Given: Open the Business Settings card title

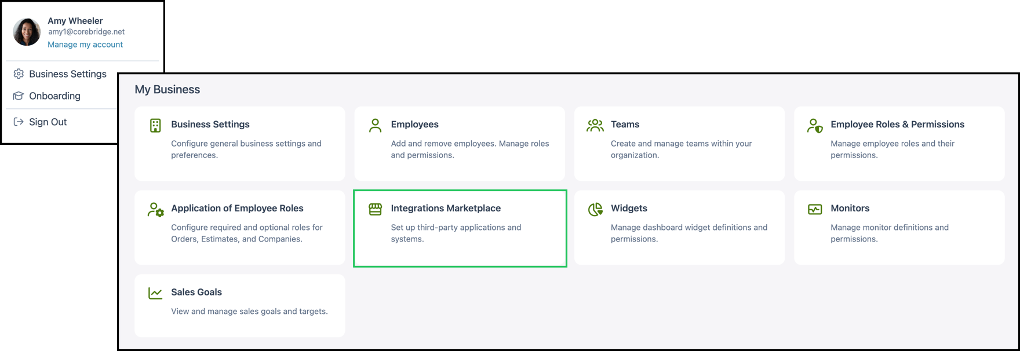Looking at the screenshot, I should (x=210, y=124).
